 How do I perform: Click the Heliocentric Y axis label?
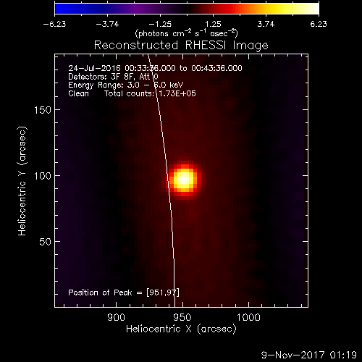point(22,181)
